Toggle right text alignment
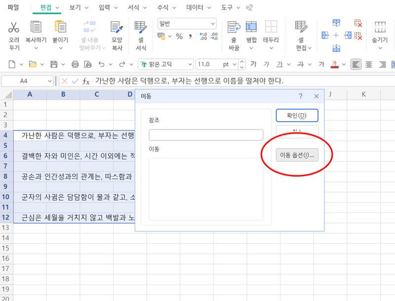This screenshot has width=395, height=301. pyautogui.click(x=382, y=65)
